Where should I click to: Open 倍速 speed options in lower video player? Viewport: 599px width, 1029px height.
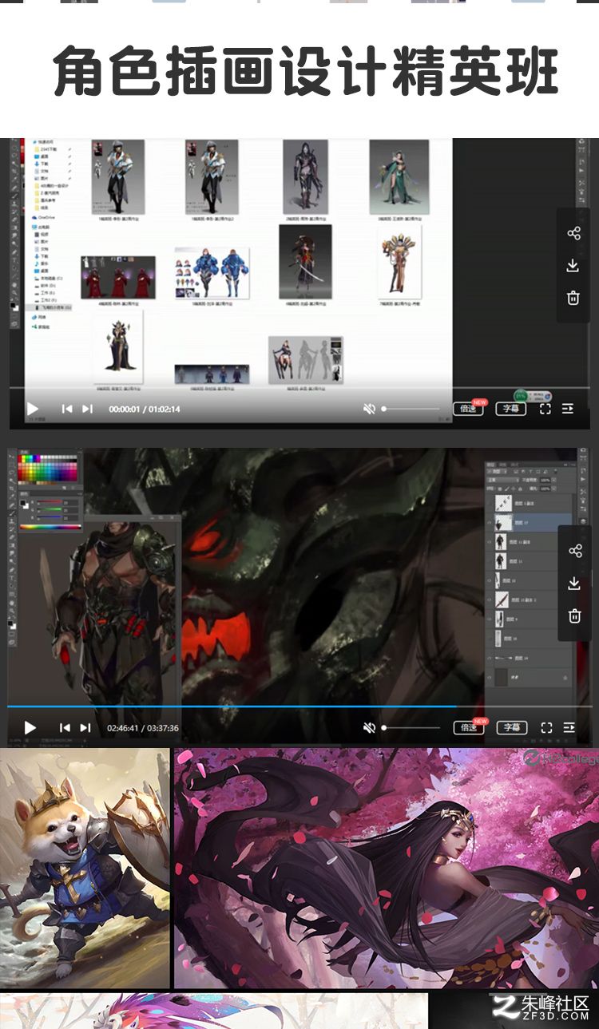(469, 728)
